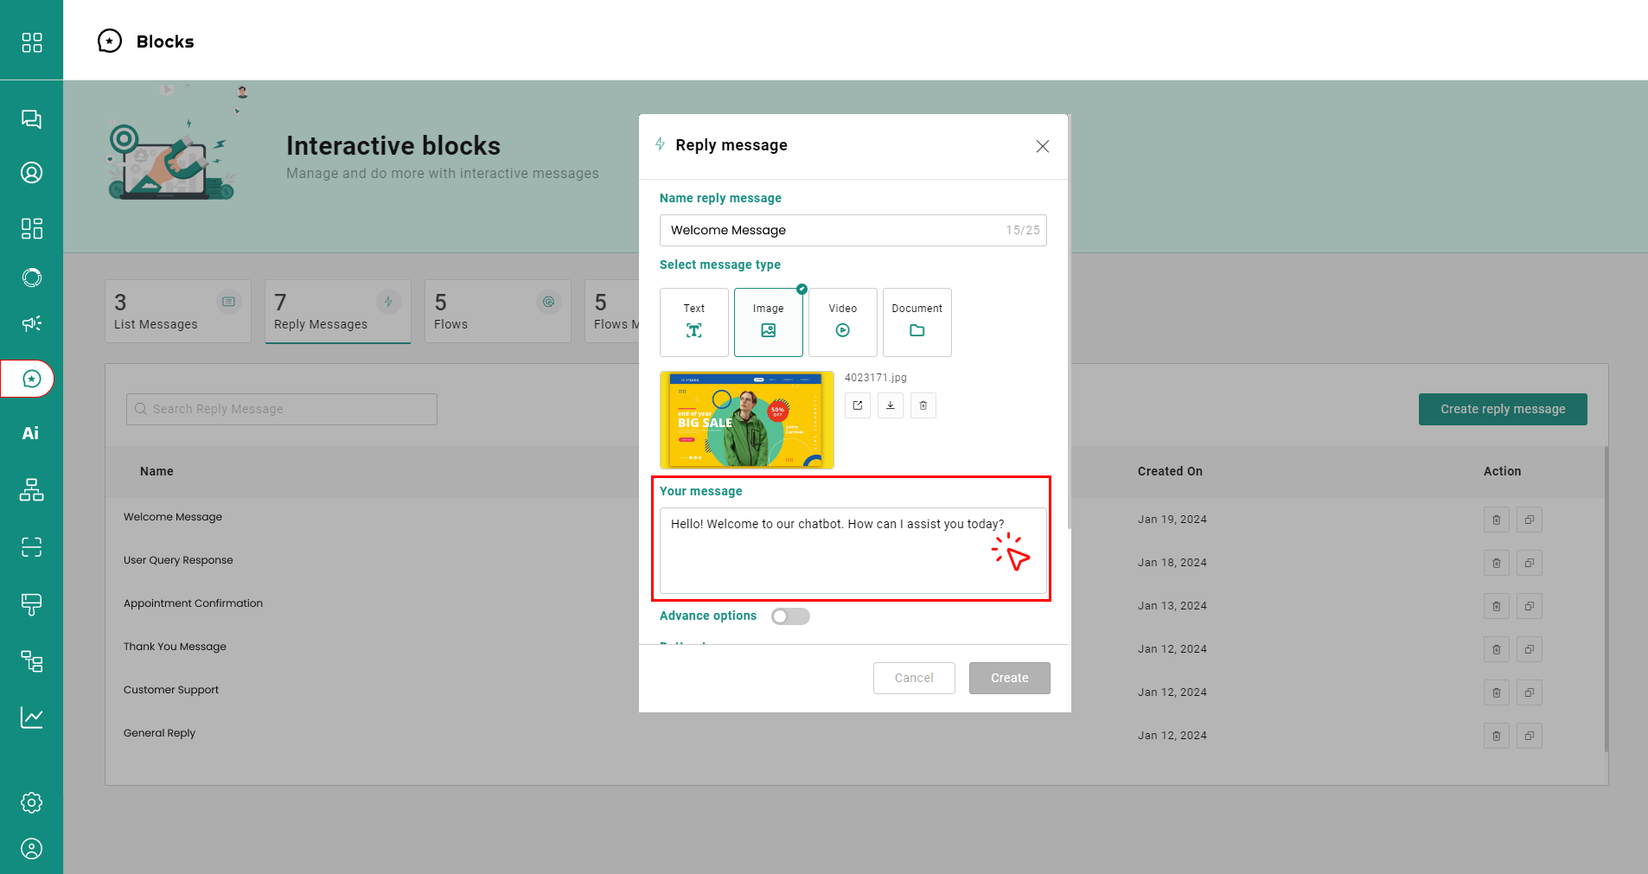The height and width of the screenshot is (874, 1648).
Task: Delete the Welcome Message row
Action: tap(1496, 520)
